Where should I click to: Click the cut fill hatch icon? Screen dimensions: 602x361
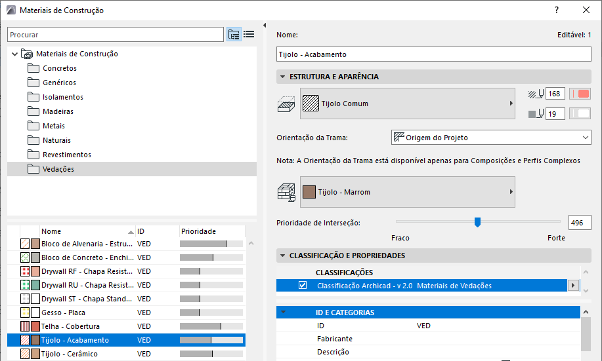(x=286, y=104)
